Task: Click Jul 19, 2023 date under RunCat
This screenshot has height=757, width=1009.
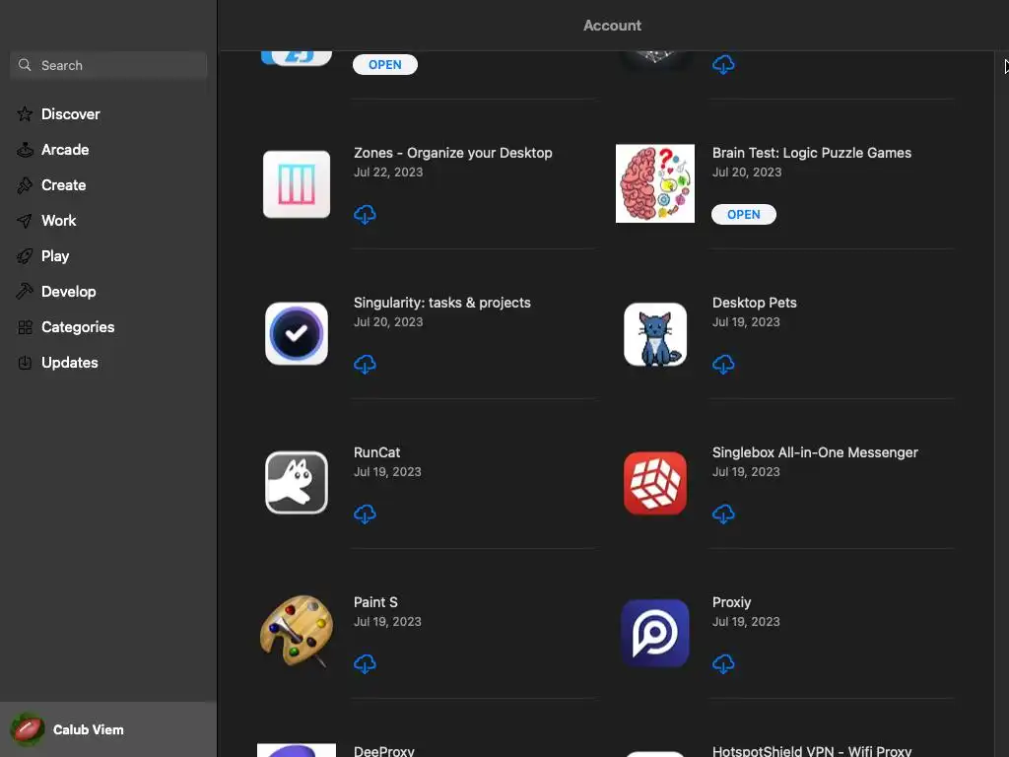Action: tap(387, 472)
